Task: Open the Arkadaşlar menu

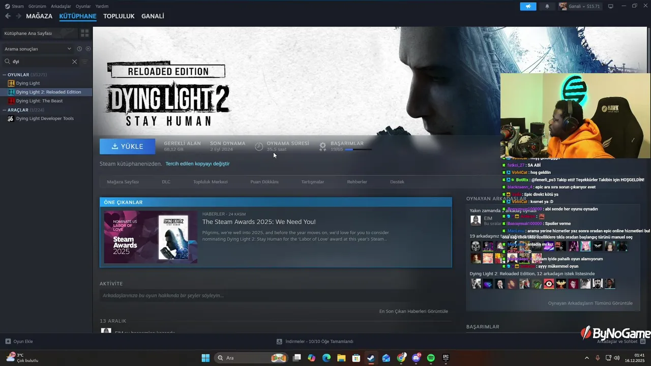Action: tap(61, 6)
